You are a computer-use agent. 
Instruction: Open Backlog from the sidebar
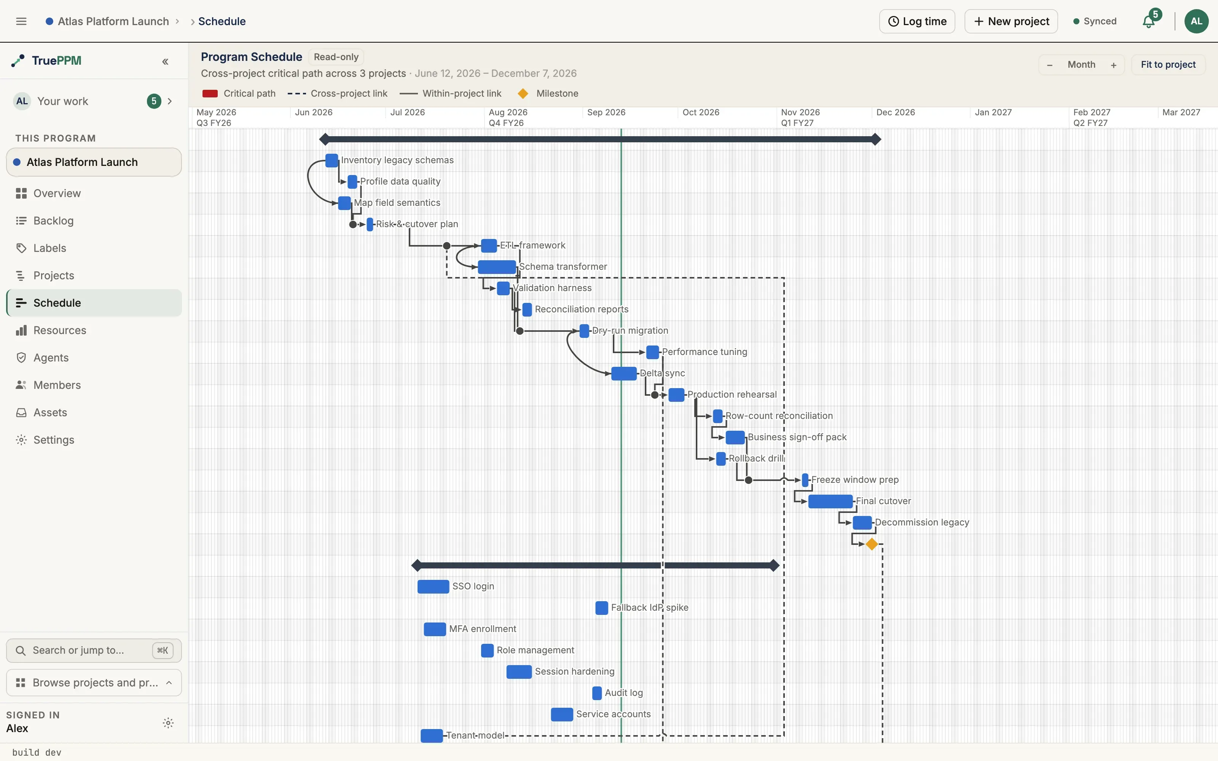tap(94, 220)
